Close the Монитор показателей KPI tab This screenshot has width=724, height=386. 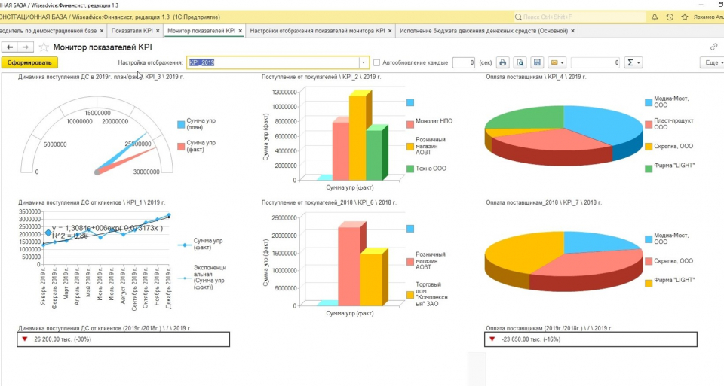click(241, 31)
